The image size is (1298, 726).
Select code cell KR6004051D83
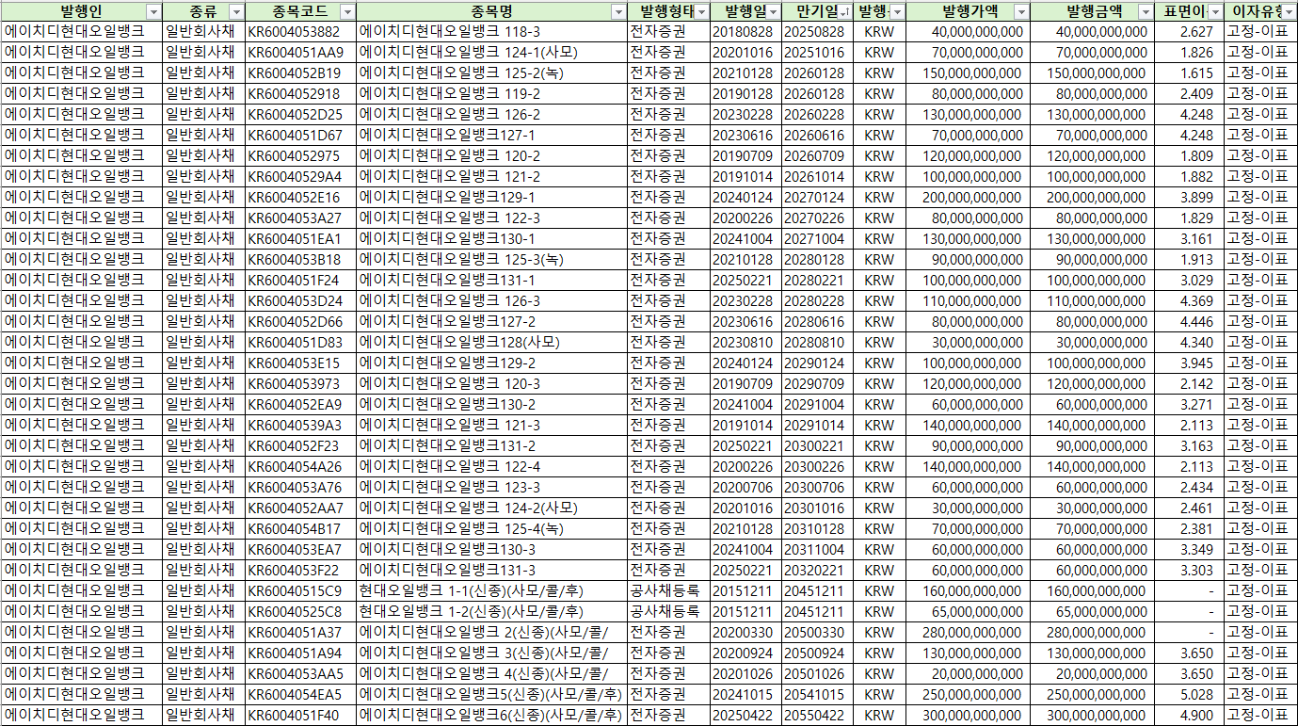pos(300,342)
